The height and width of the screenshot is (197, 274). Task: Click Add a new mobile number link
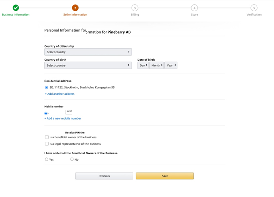(63, 118)
